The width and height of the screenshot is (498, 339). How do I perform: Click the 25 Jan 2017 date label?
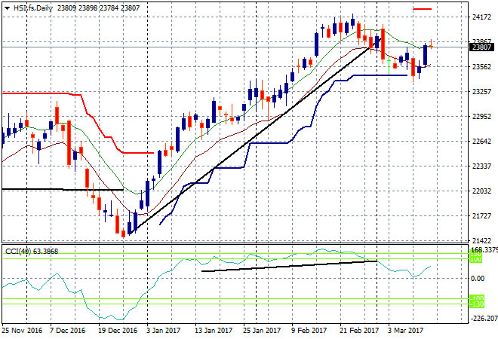pos(262,331)
